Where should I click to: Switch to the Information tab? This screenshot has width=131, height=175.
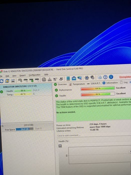[110, 83]
